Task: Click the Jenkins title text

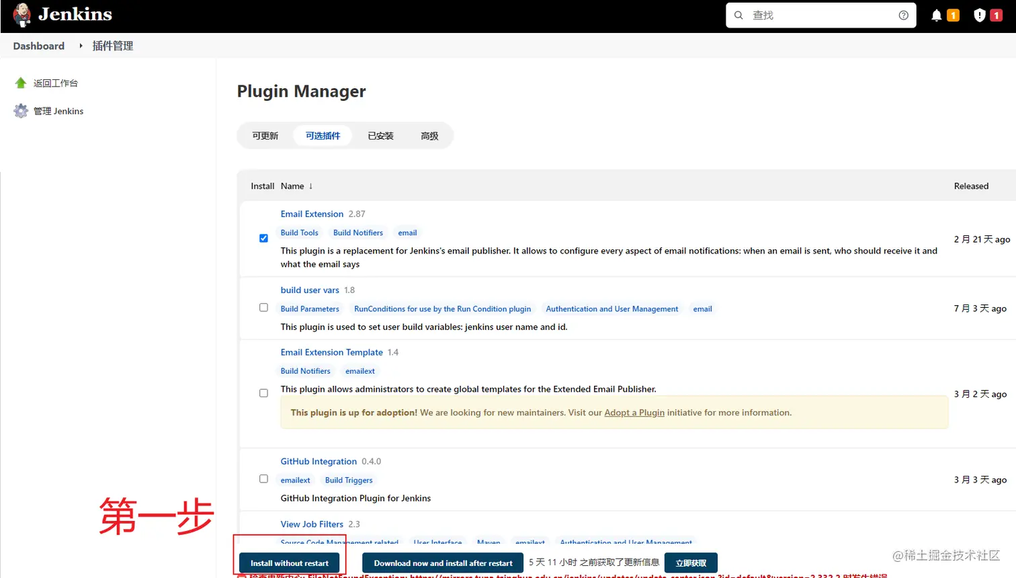Action: pyautogui.click(x=75, y=14)
